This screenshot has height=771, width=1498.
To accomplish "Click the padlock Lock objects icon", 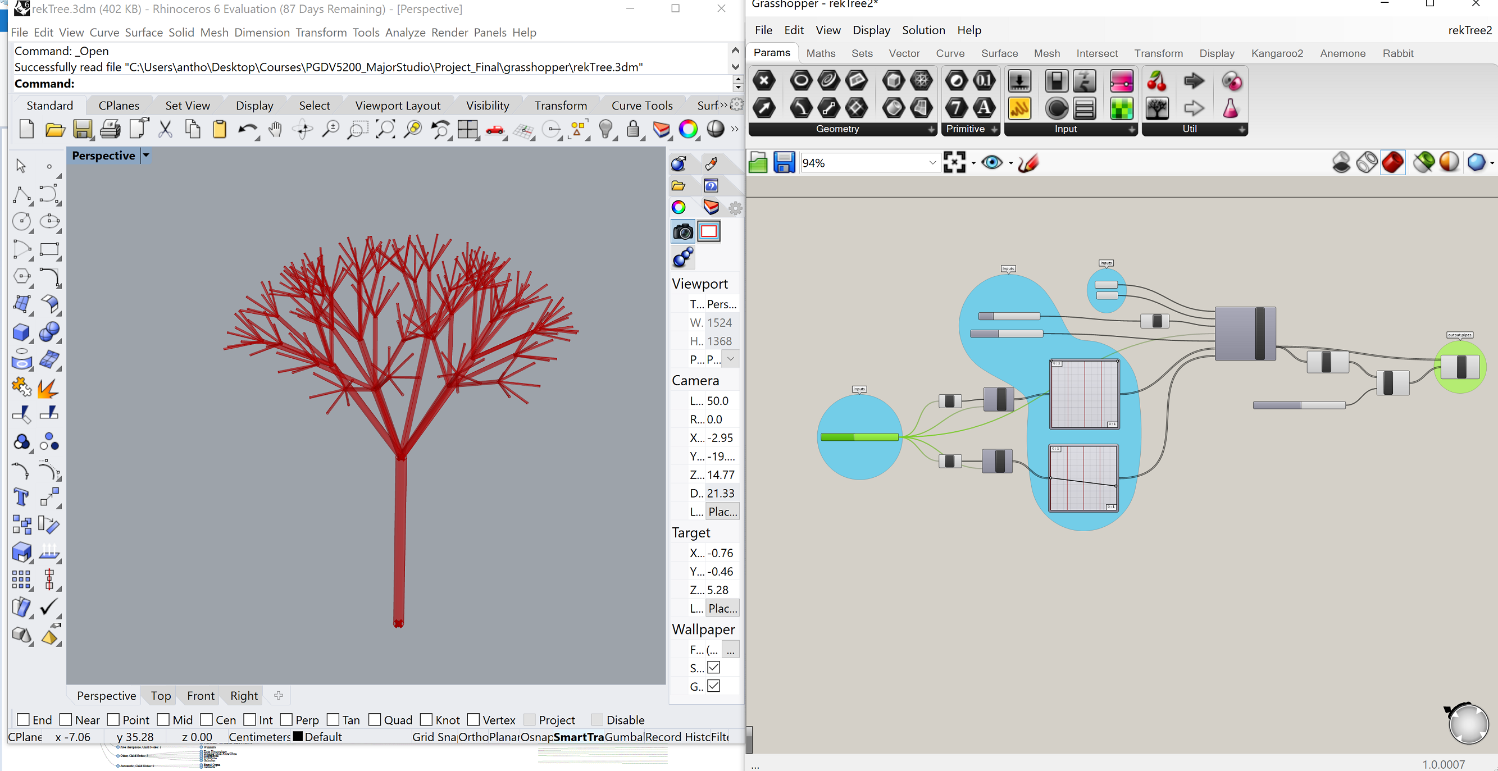I will 633,129.
